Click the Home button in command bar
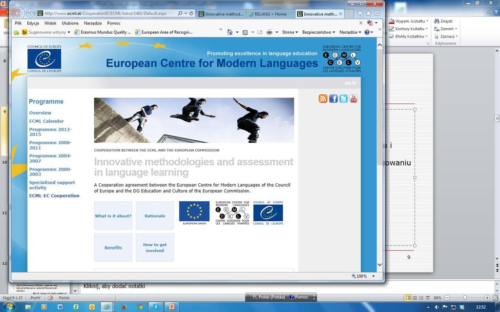 pos(229,32)
